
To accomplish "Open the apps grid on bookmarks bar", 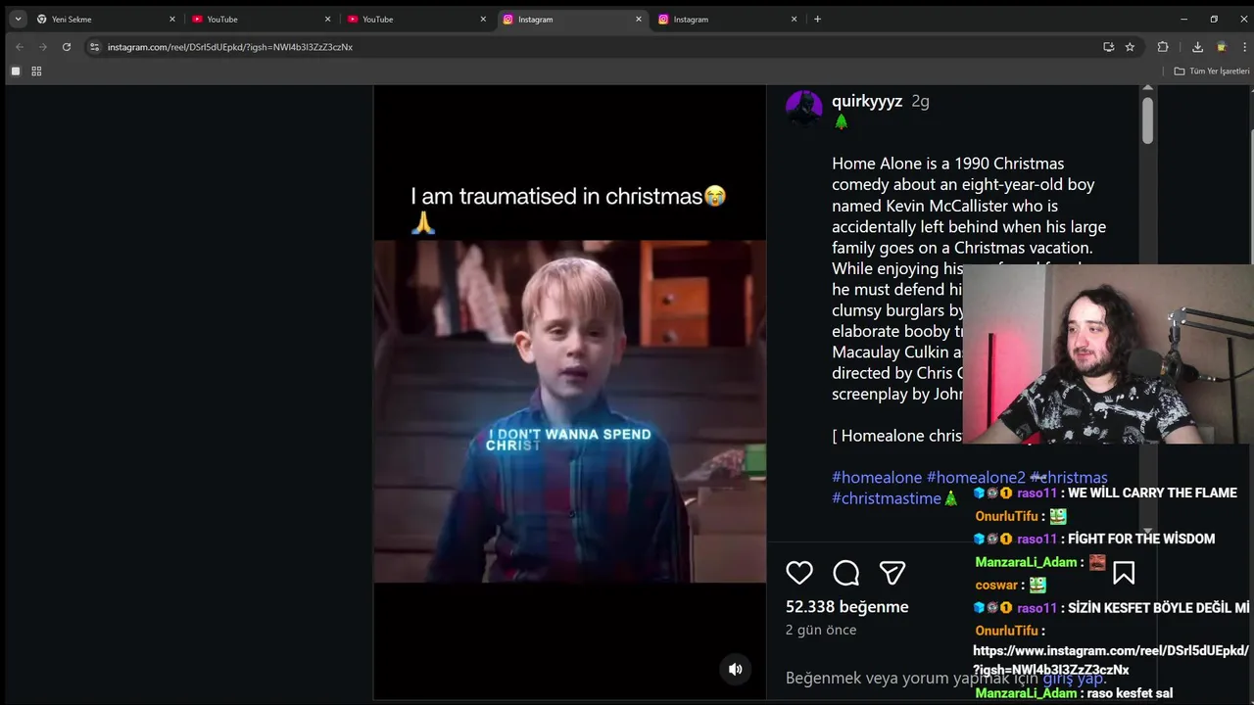I will (36, 70).
